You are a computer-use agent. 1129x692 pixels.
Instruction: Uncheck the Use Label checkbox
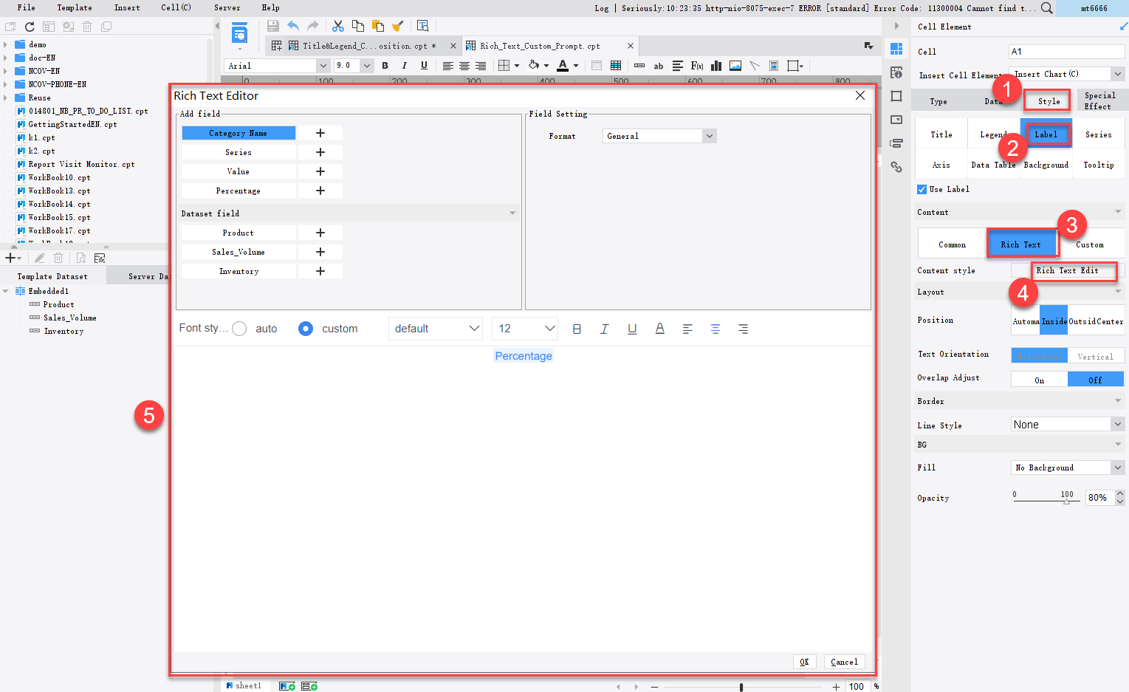922,189
